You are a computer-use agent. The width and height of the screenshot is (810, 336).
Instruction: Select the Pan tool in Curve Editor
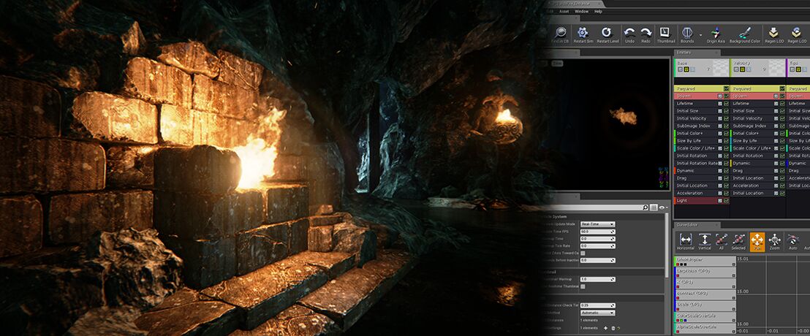click(x=757, y=240)
